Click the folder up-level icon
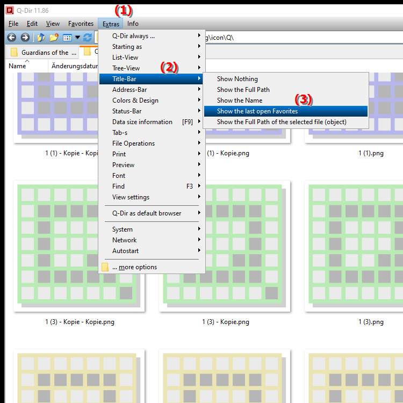 pos(41,38)
